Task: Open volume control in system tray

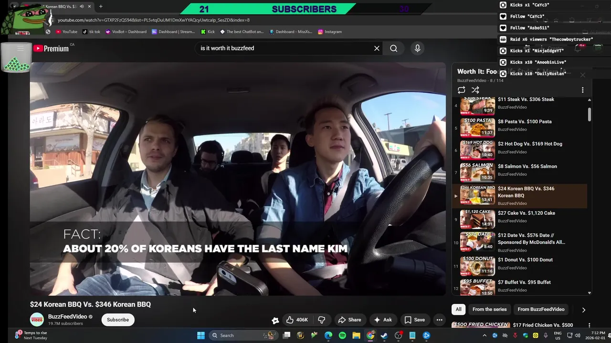Action: pyautogui.click(x=577, y=335)
